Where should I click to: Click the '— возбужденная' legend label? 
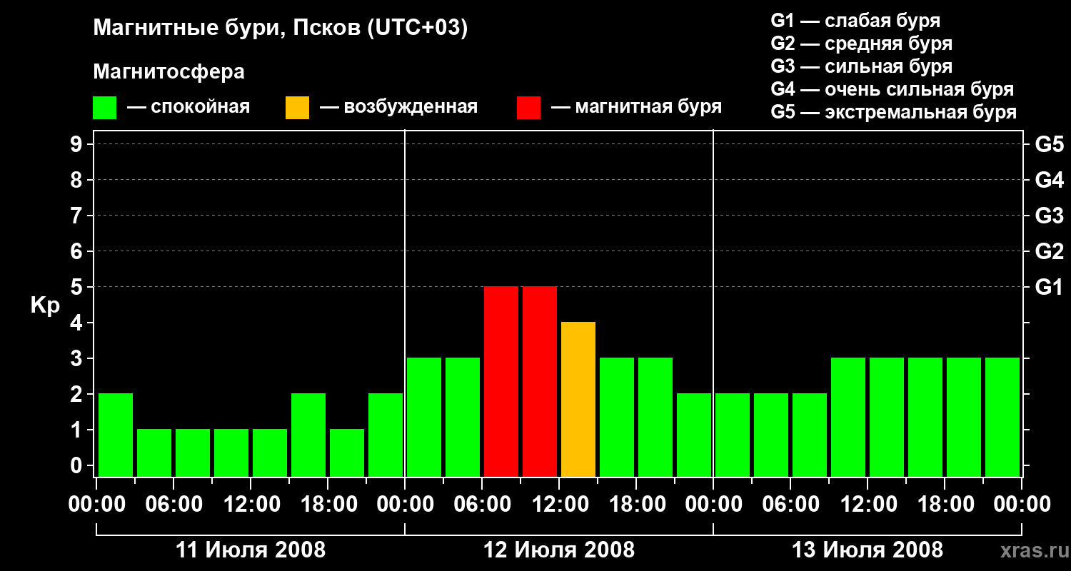pos(398,107)
